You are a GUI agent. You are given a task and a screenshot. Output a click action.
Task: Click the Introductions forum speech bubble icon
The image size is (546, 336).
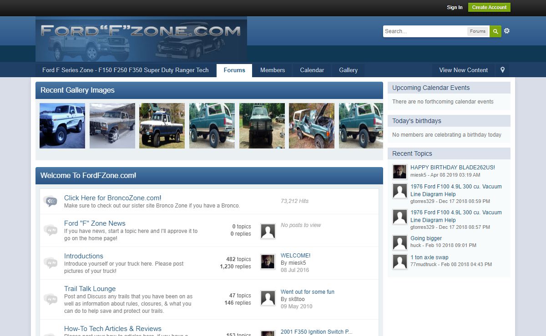pyautogui.click(x=50, y=263)
